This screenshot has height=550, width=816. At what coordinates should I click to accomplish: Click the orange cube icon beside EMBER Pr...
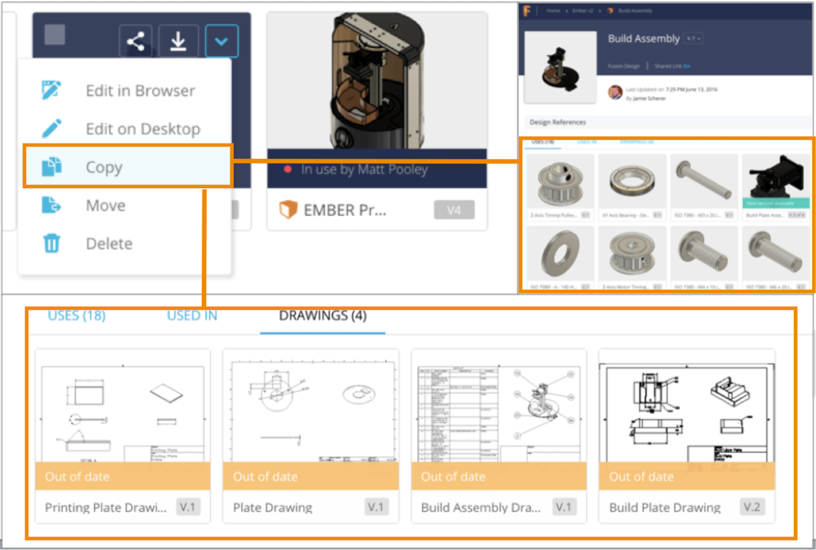pos(288,210)
